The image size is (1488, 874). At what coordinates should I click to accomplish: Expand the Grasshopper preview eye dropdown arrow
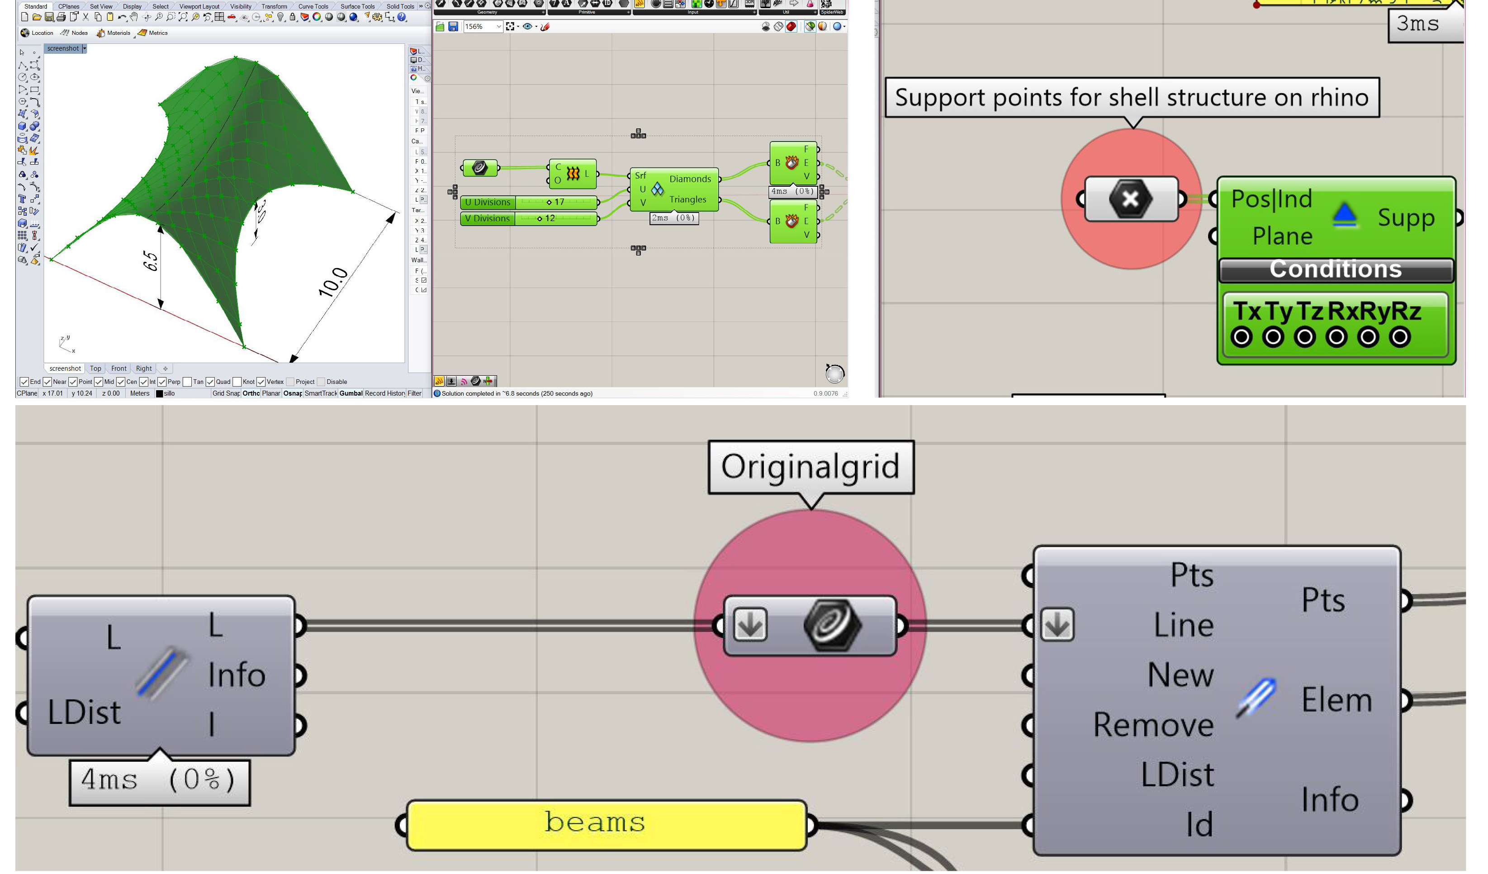coord(535,27)
